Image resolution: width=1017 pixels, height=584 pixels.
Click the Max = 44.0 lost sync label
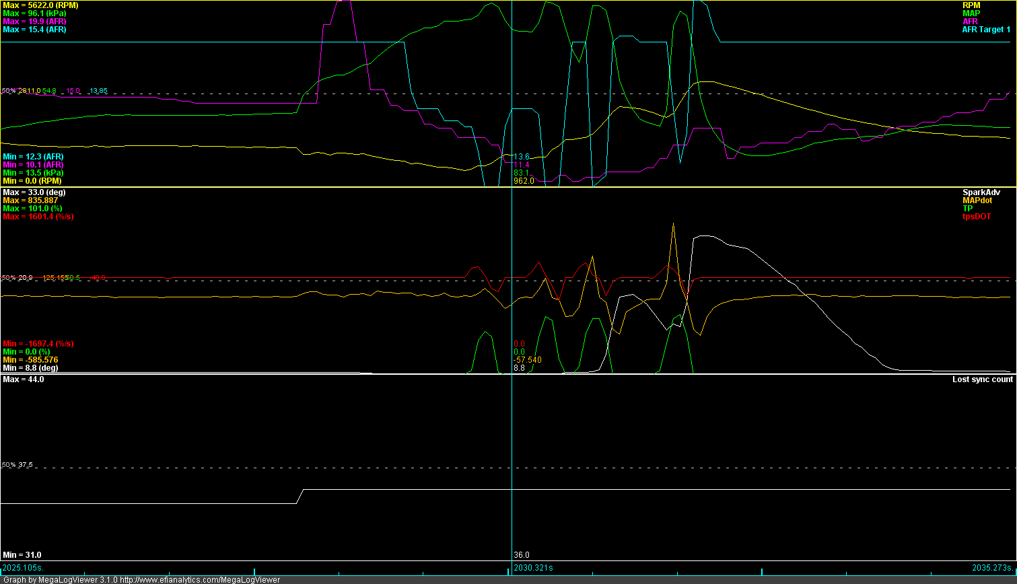point(24,379)
